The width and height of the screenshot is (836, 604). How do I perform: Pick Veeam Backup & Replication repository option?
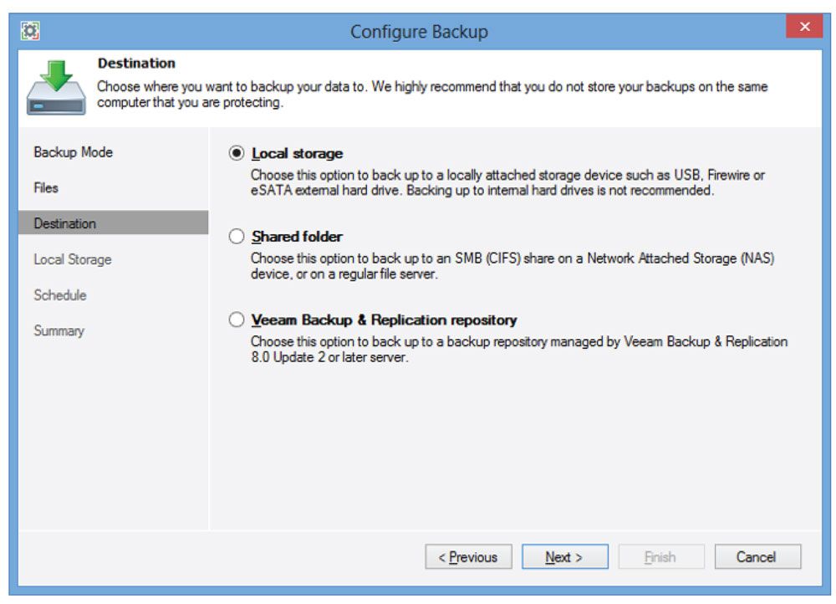[x=237, y=320]
